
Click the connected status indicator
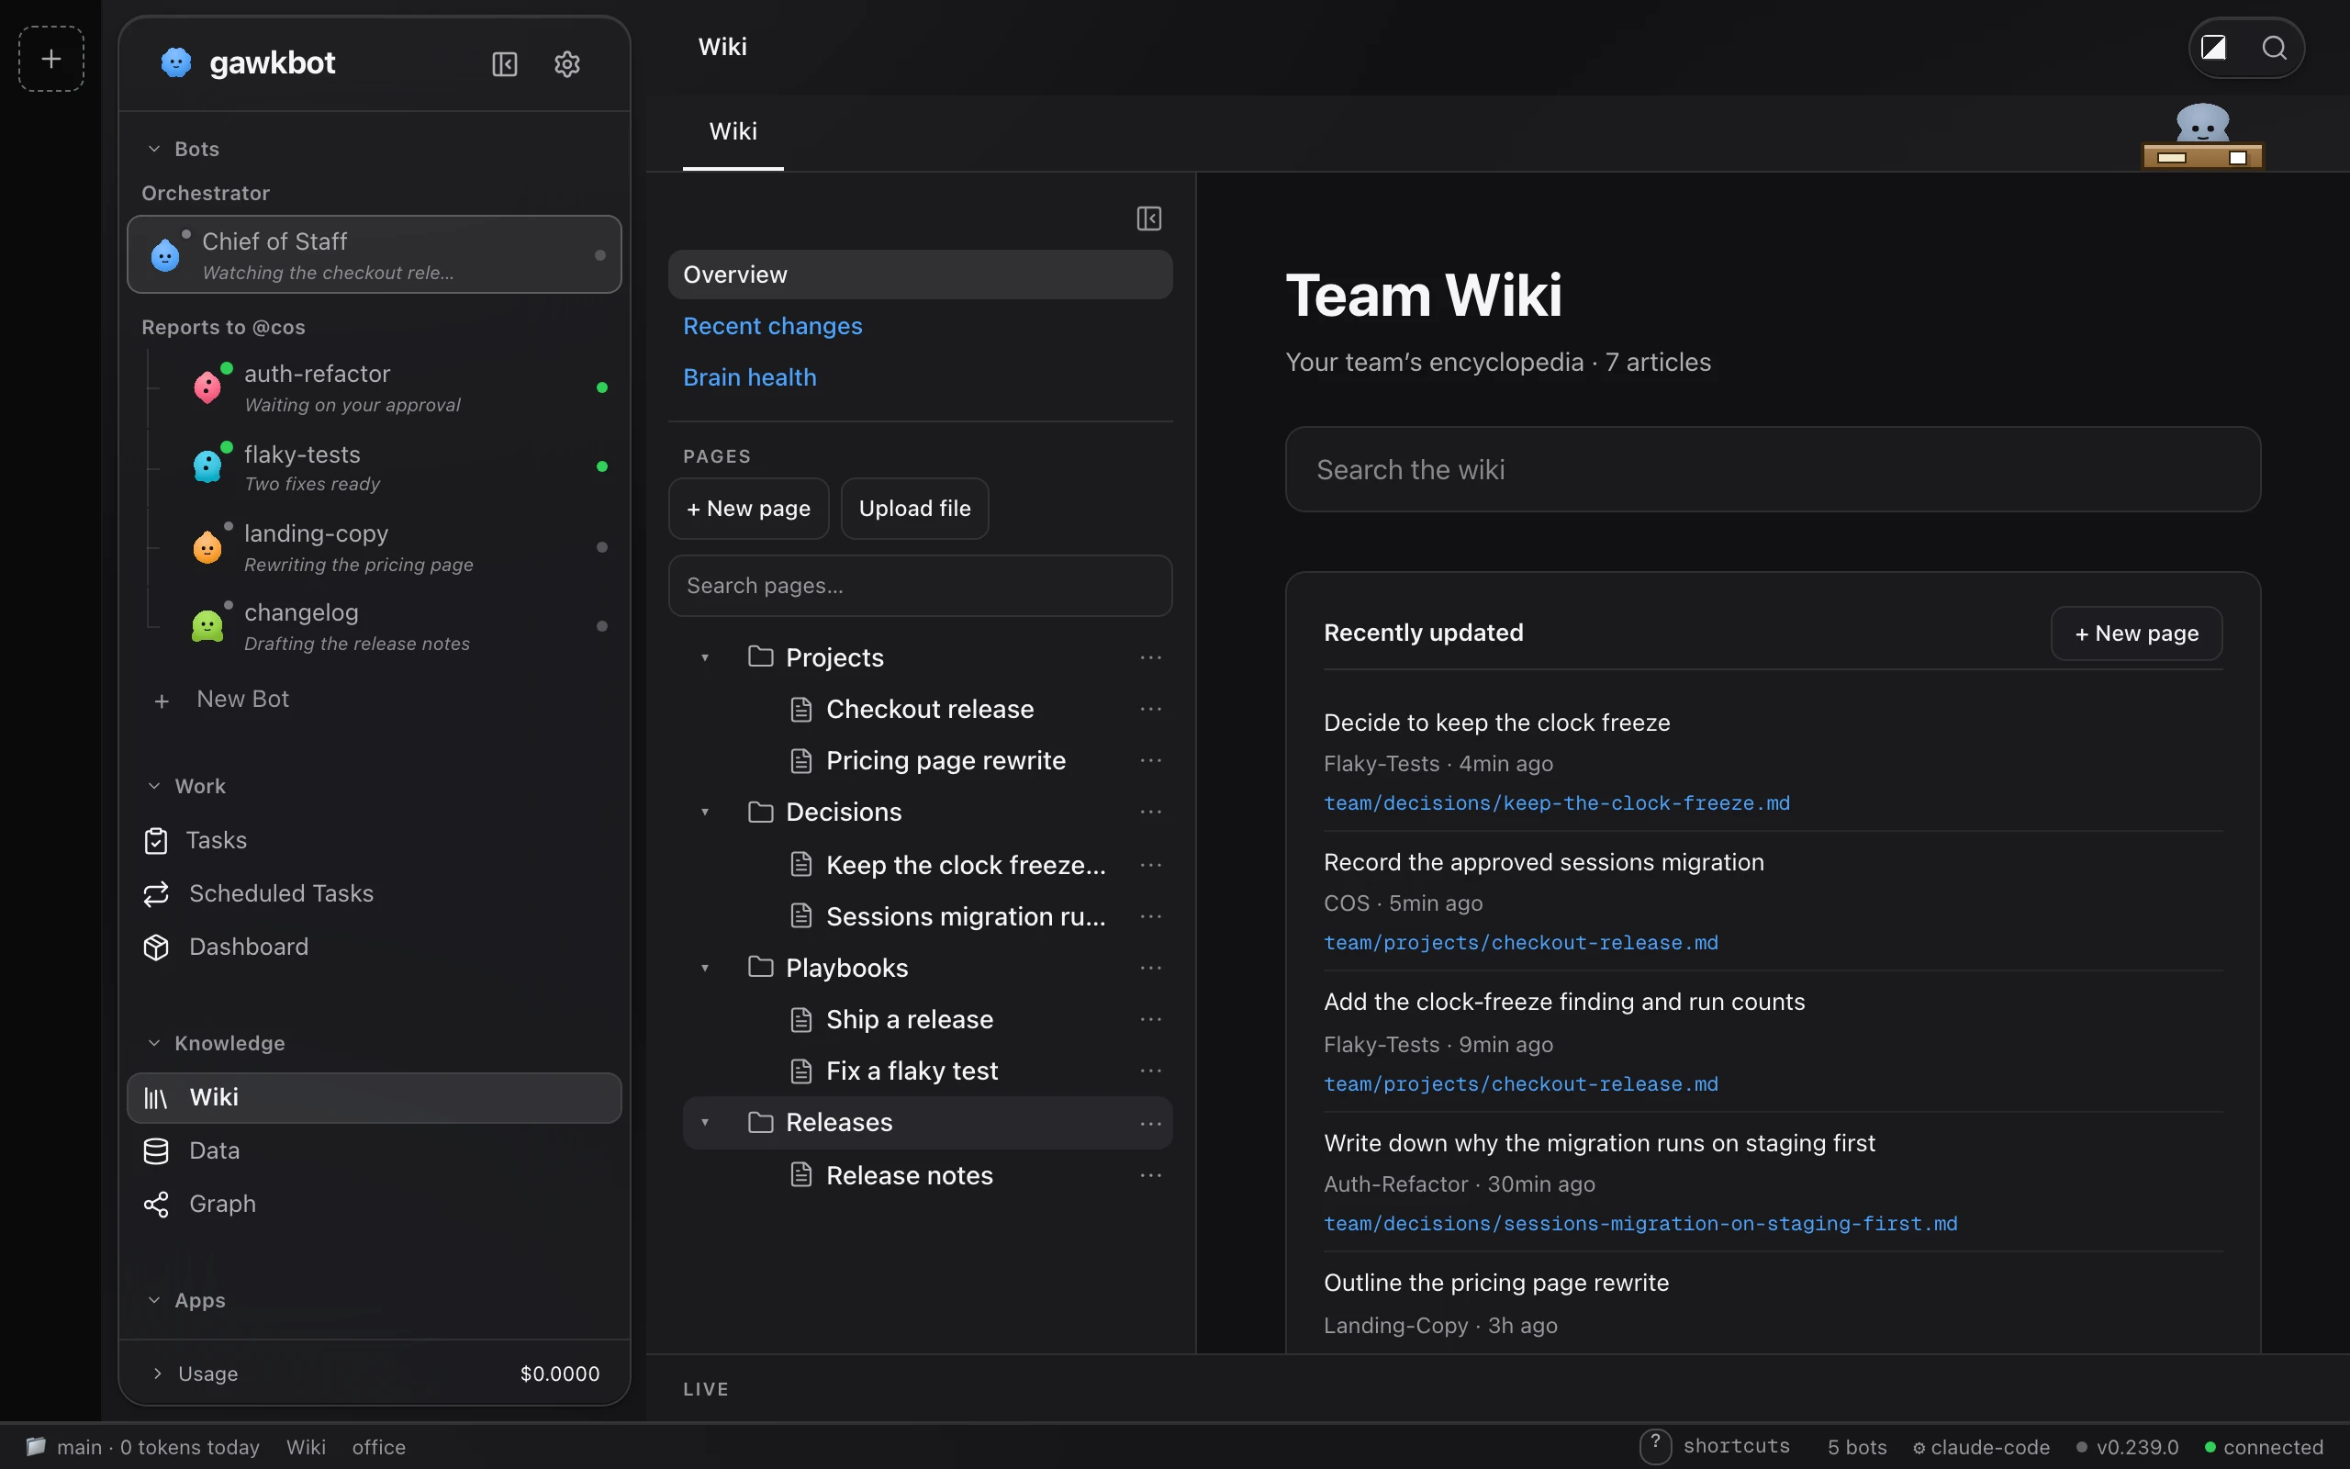point(2264,1447)
